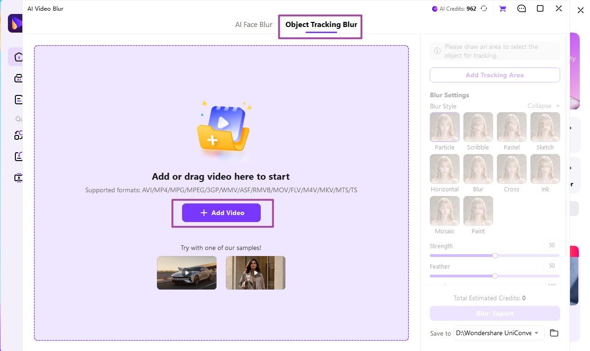This screenshot has width=590, height=351.
Task: Choose the plain Blur style
Action: (x=478, y=169)
